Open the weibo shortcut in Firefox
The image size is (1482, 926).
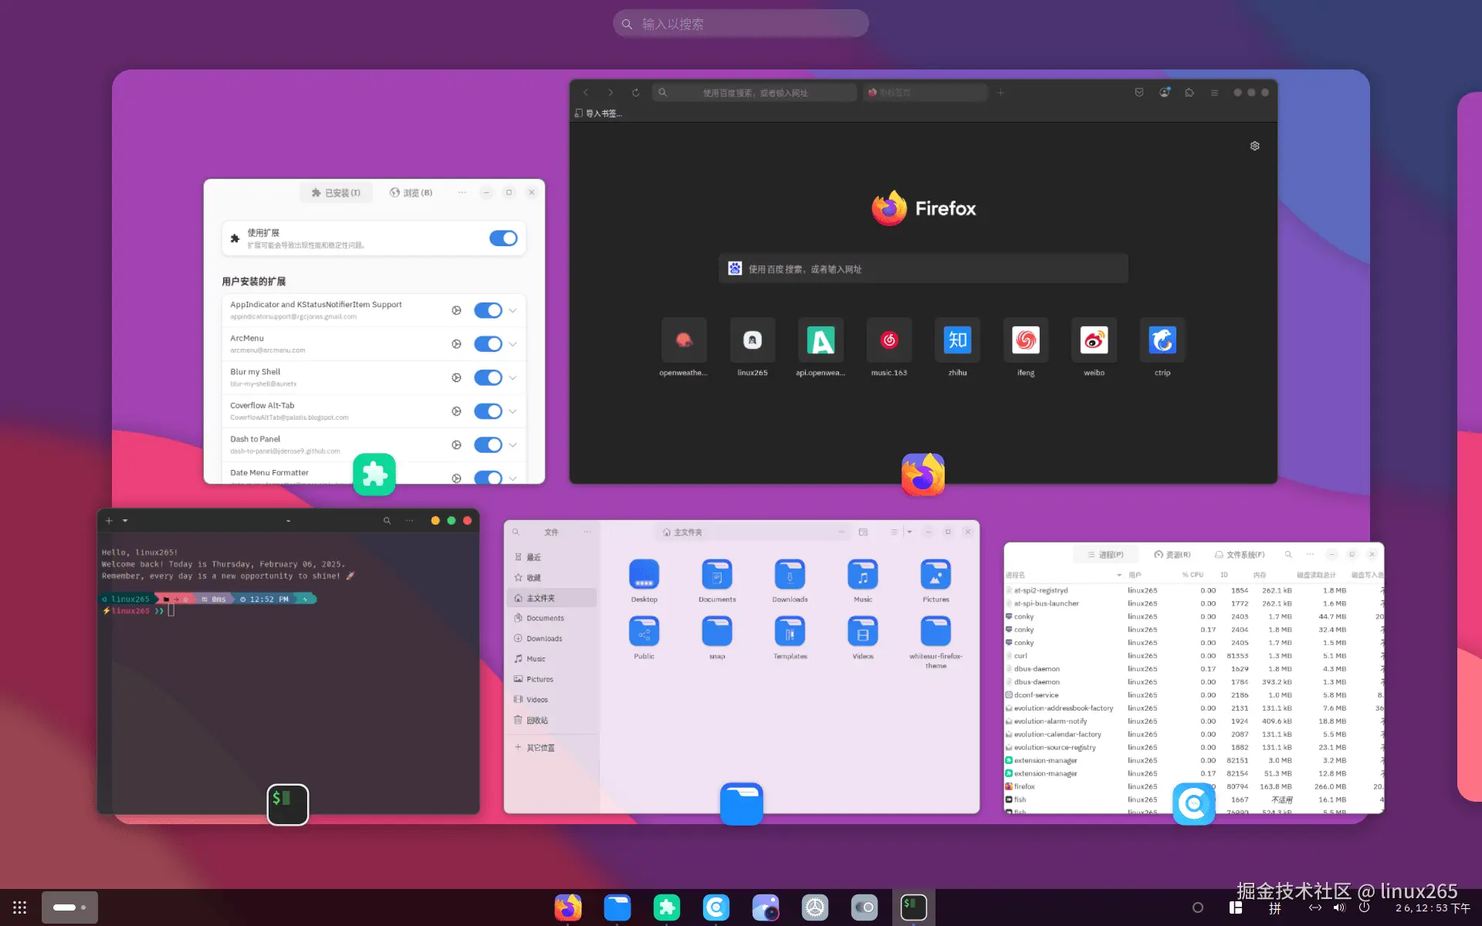click(x=1094, y=340)
